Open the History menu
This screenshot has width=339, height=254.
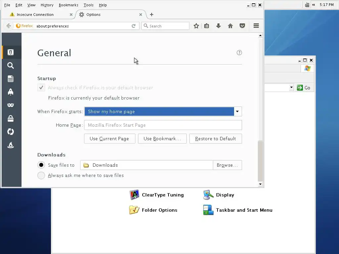point(47,5)
